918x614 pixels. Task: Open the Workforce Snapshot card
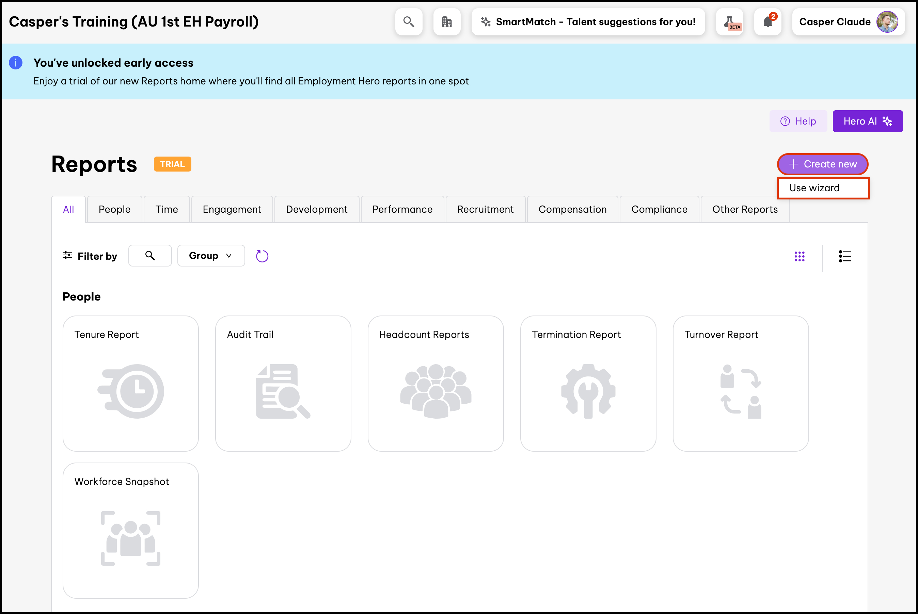[x=130, y=530]
